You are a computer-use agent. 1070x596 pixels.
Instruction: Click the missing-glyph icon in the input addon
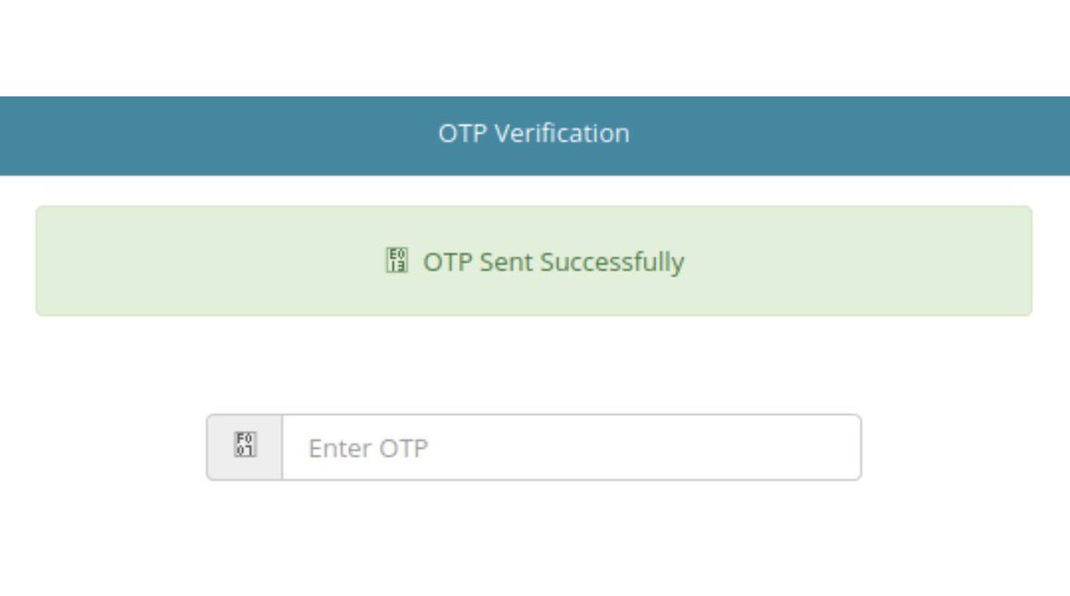tap(244, 445)
